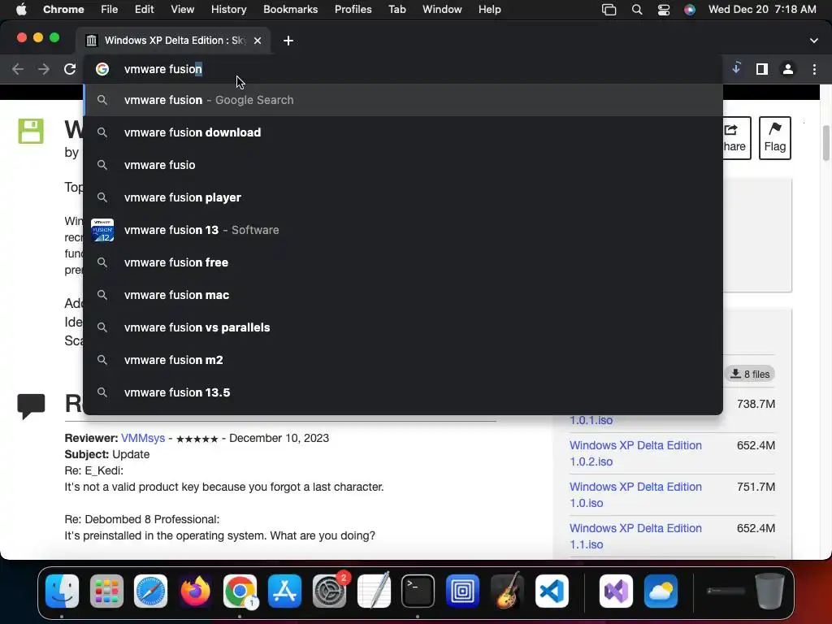
Task: Open the Edit menu
Action: (x=144, y=9)
